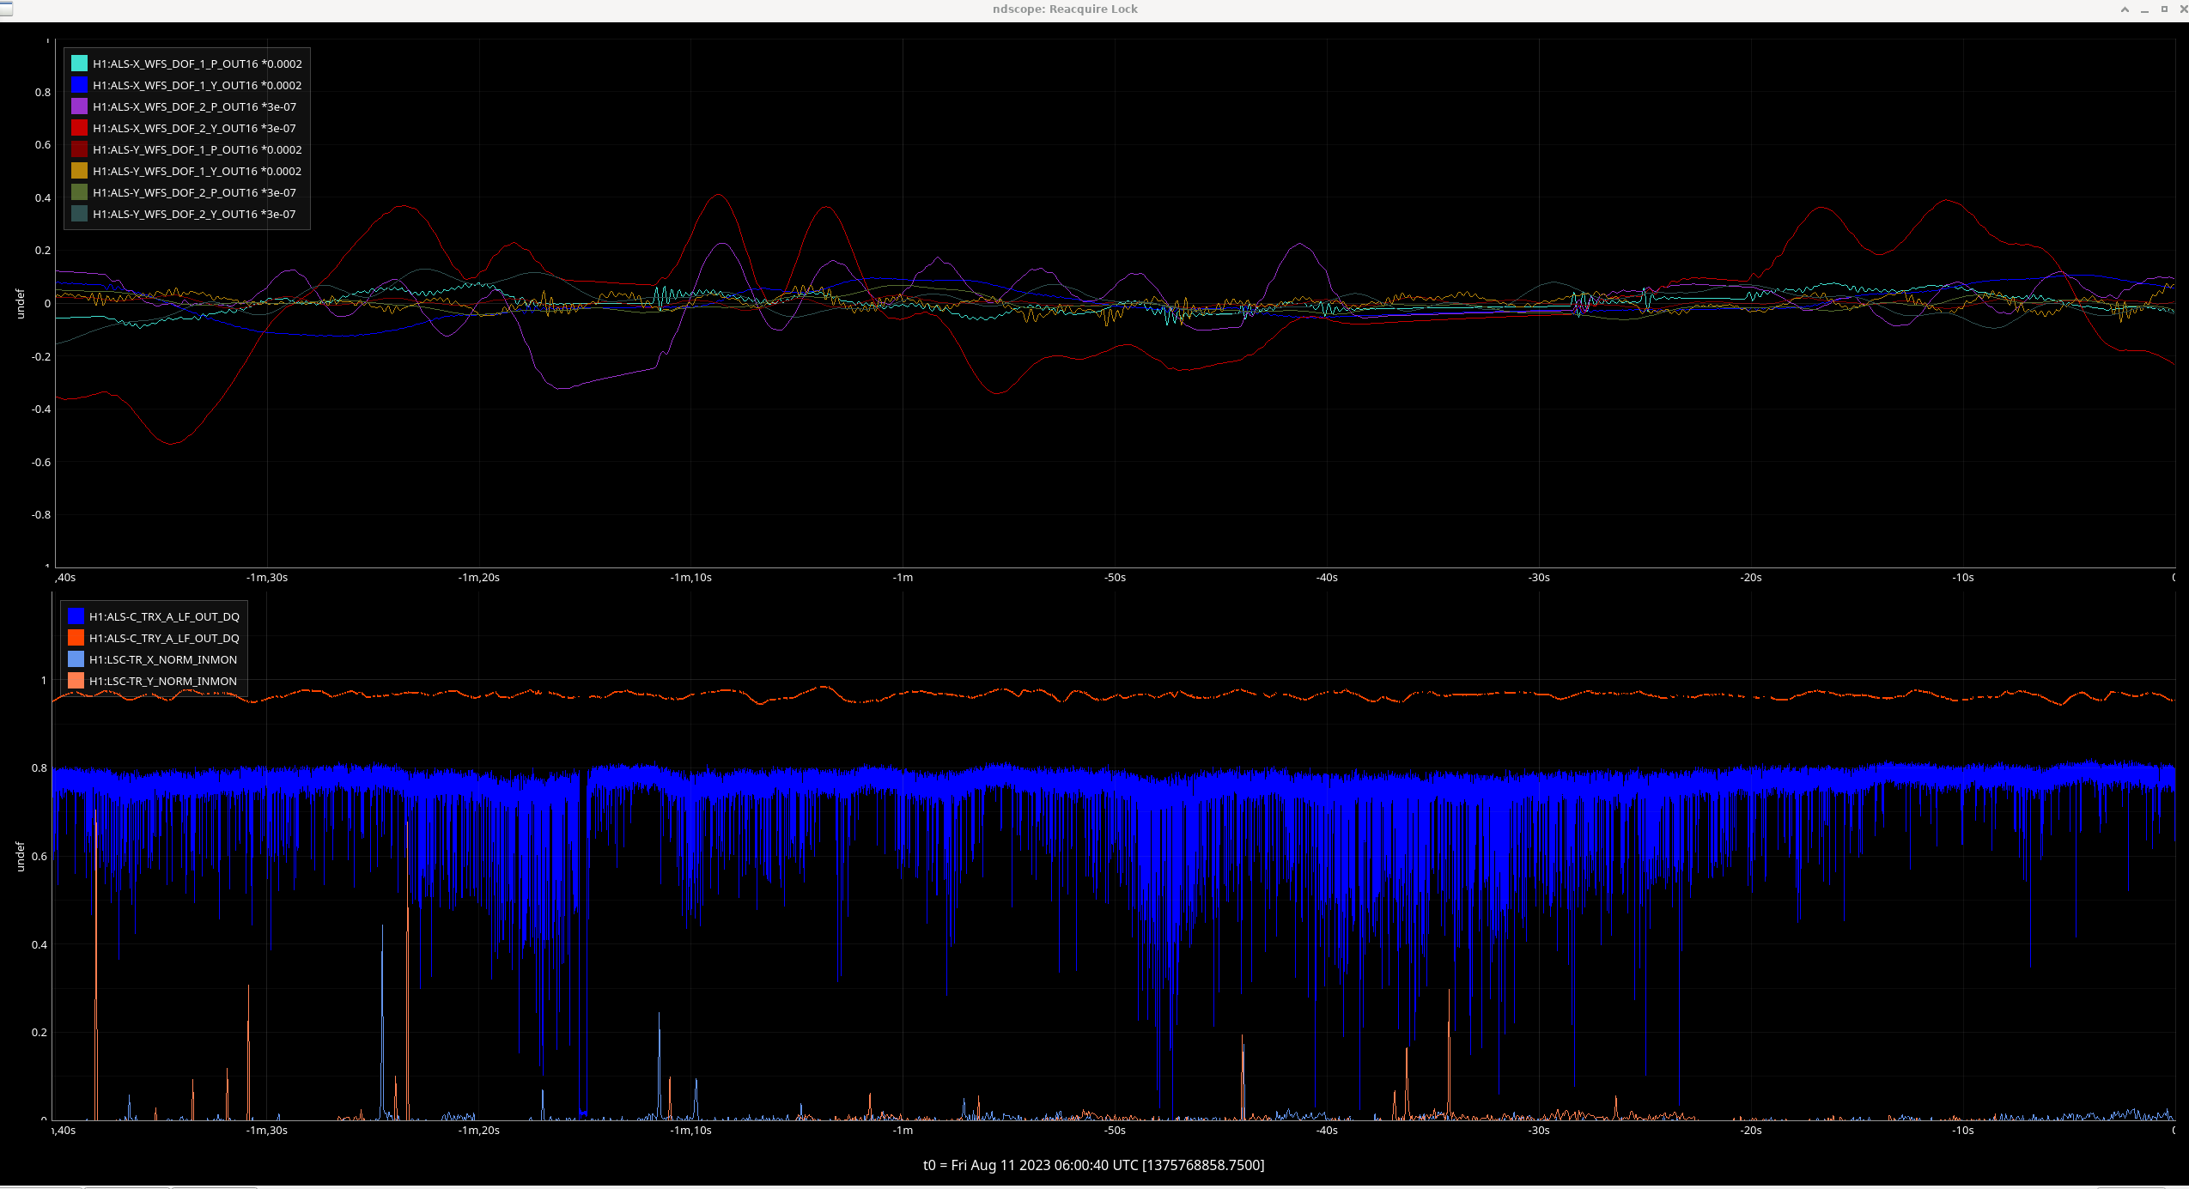Click the cyan ALS-X_WFS_DOF_1_P legend swatch
2189x1189 pixels.
79,64
